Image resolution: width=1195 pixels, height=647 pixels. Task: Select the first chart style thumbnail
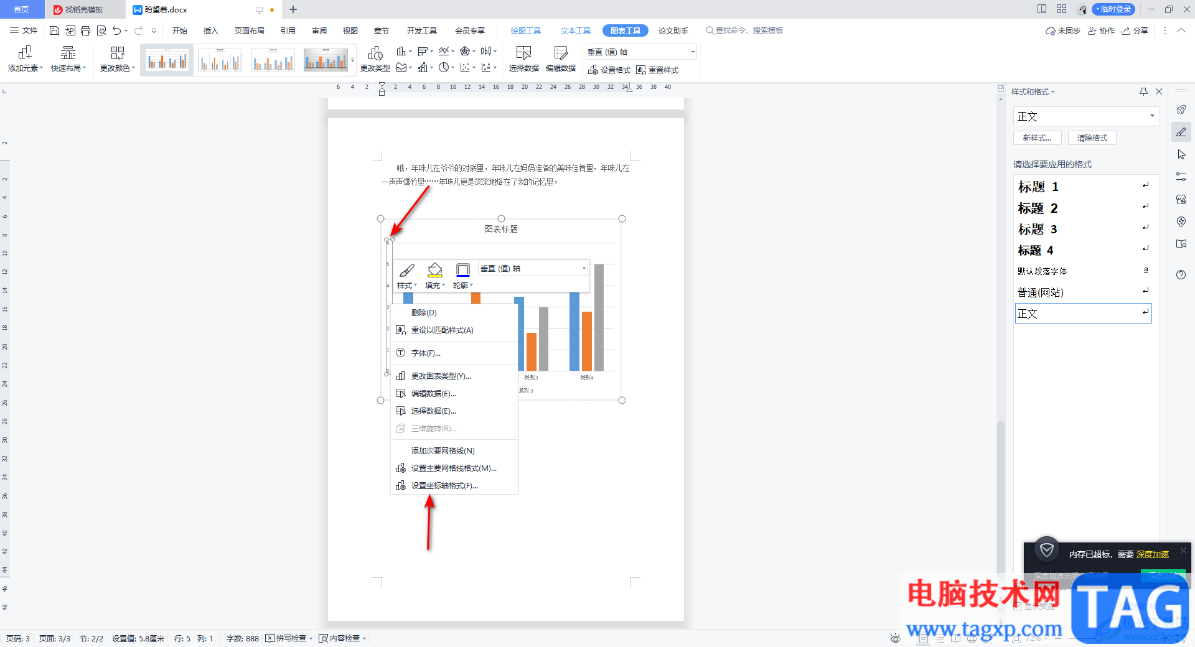[x=167, y=60]
